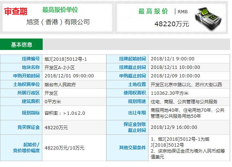
Task: Click the red 审查期 status label
Action: tap(16, 11)
